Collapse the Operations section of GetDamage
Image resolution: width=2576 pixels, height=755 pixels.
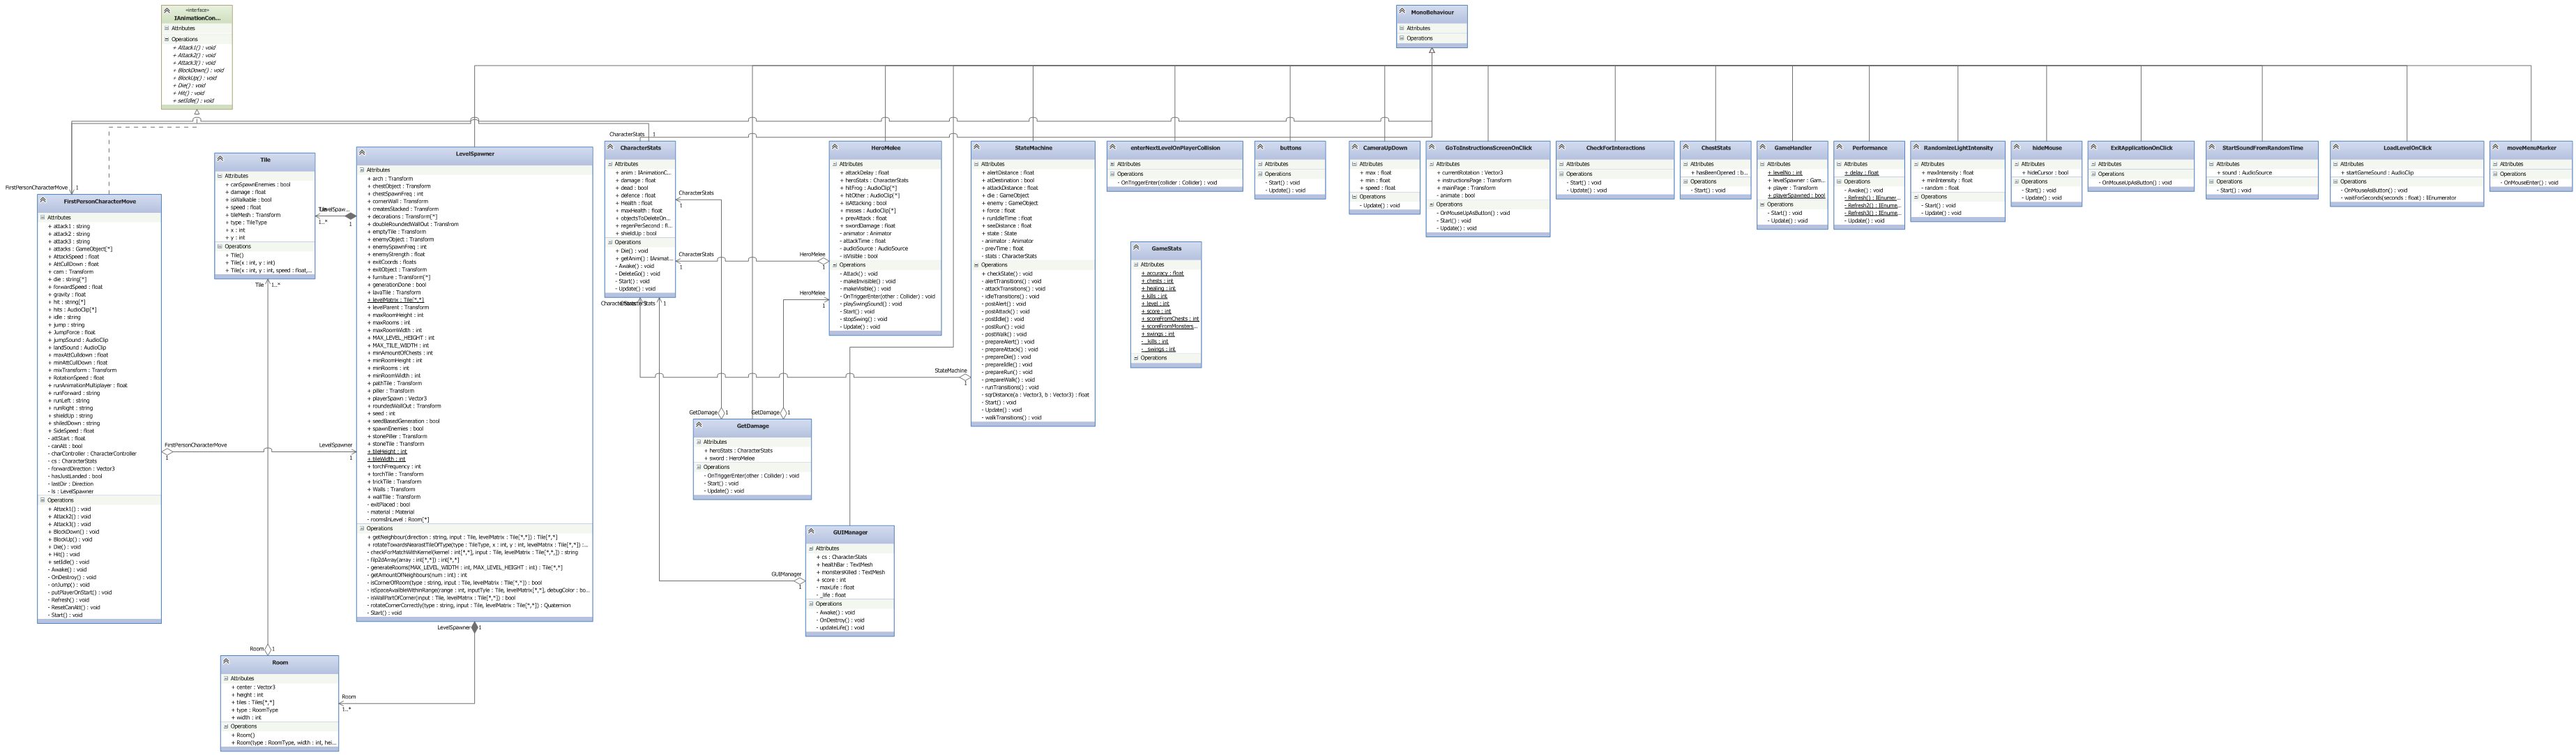698,466
